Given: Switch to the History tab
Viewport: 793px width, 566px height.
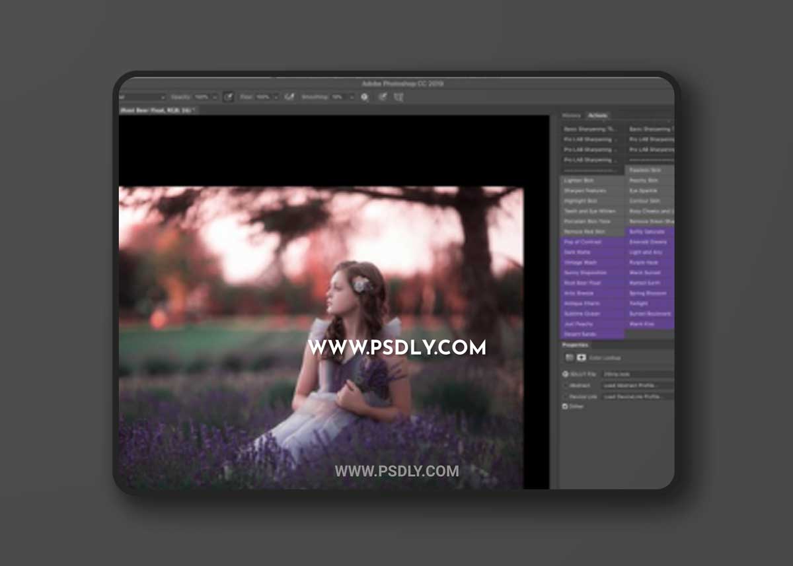Looking at the screenshot, I should click(571, 116).
